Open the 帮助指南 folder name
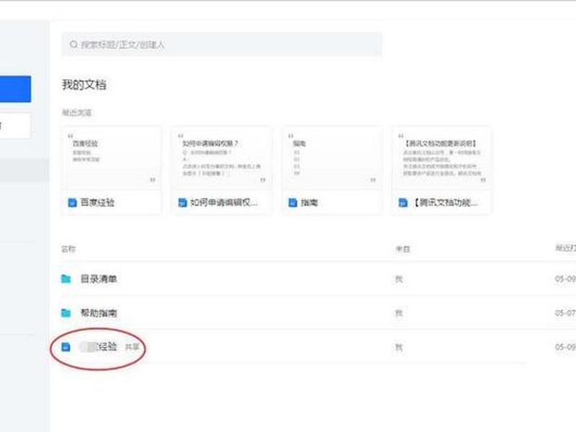The height and width of the screenshot is (432, 576). (99, 313)
